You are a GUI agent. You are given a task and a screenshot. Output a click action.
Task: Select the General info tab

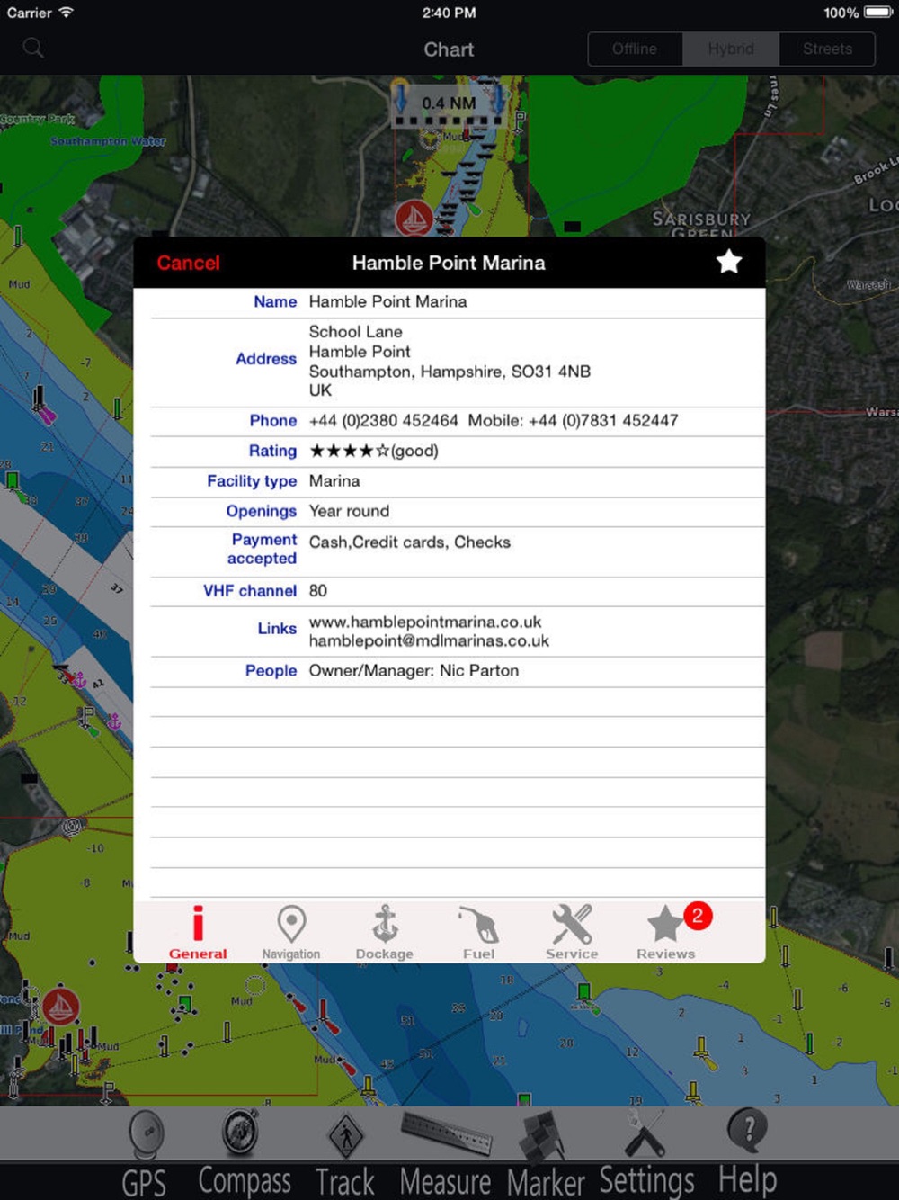(x=198, y=933)
